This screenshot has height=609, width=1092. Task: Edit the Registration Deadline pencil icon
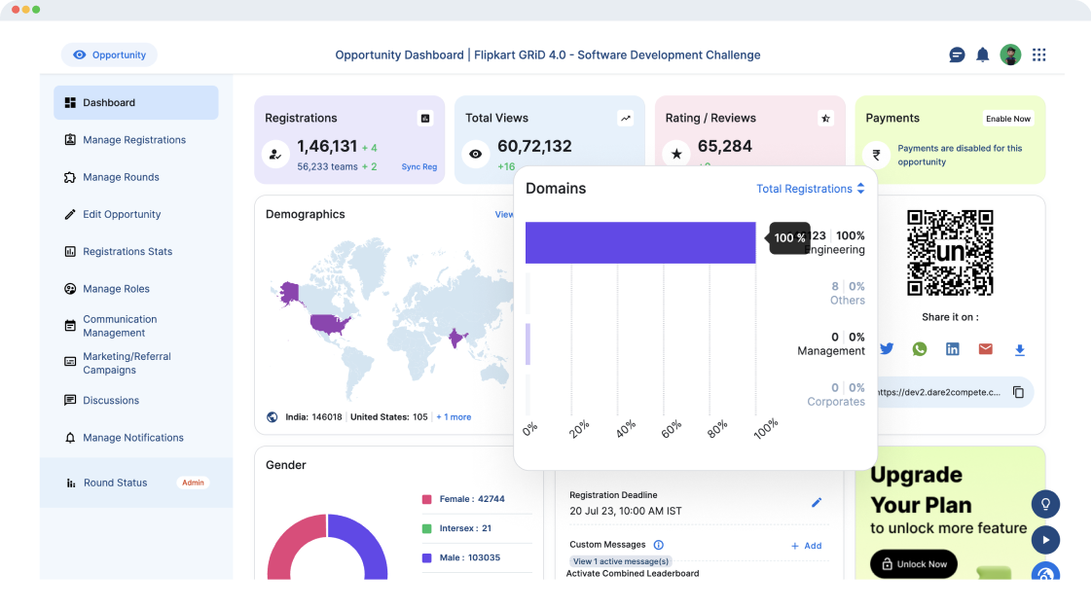[817, 503]
